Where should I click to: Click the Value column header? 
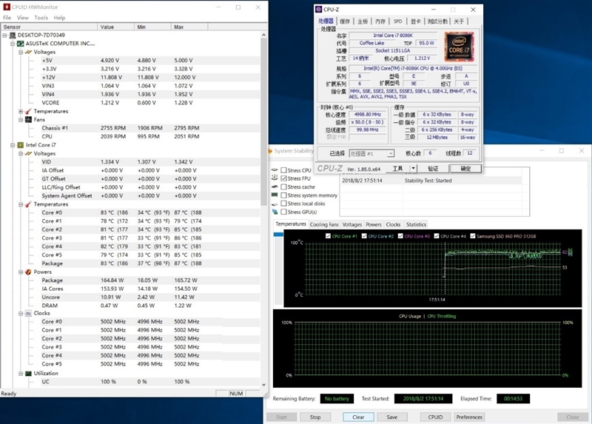coord(115,27)
